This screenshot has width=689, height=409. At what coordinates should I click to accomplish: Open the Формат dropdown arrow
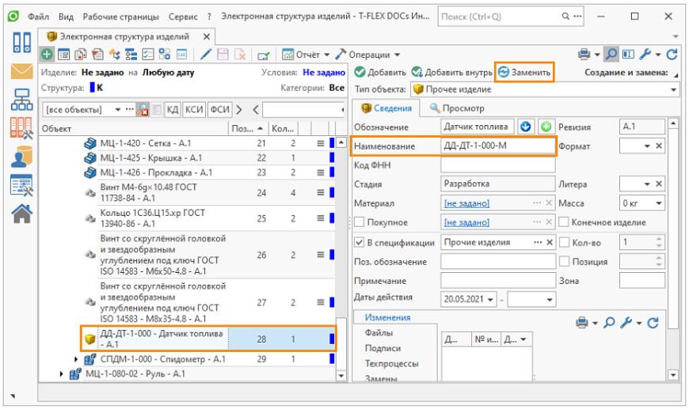[x=647, y=146]
